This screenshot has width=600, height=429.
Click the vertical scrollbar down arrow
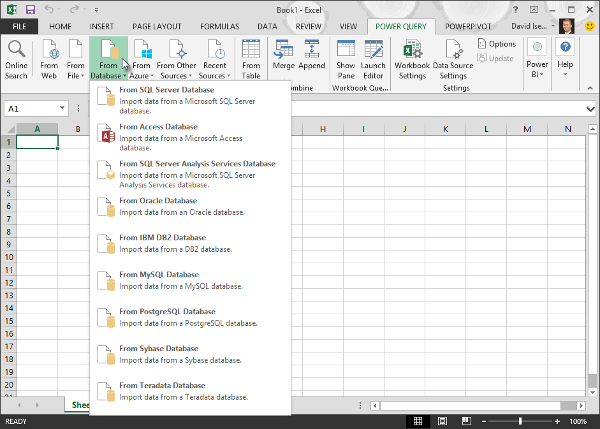pos(592,393)
